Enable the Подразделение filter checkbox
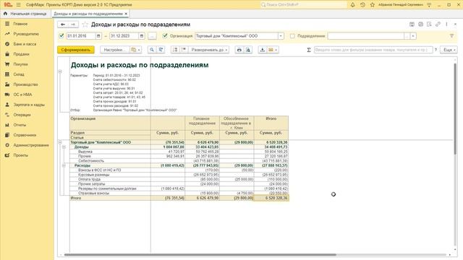This screenshot has height=260, width=463. [292, 36]
